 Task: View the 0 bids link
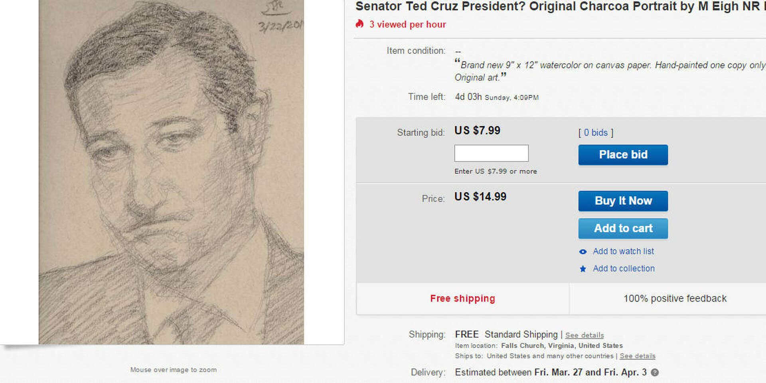click(595, 132)
